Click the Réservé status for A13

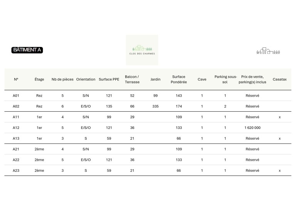click(x=252, y=139)
